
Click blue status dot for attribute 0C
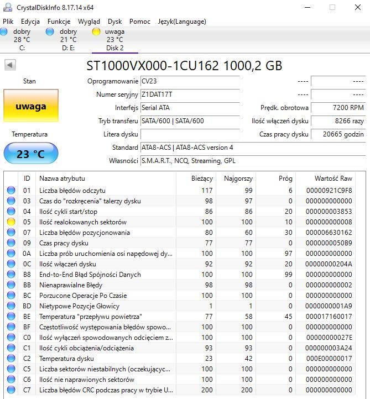coord(11,264)
